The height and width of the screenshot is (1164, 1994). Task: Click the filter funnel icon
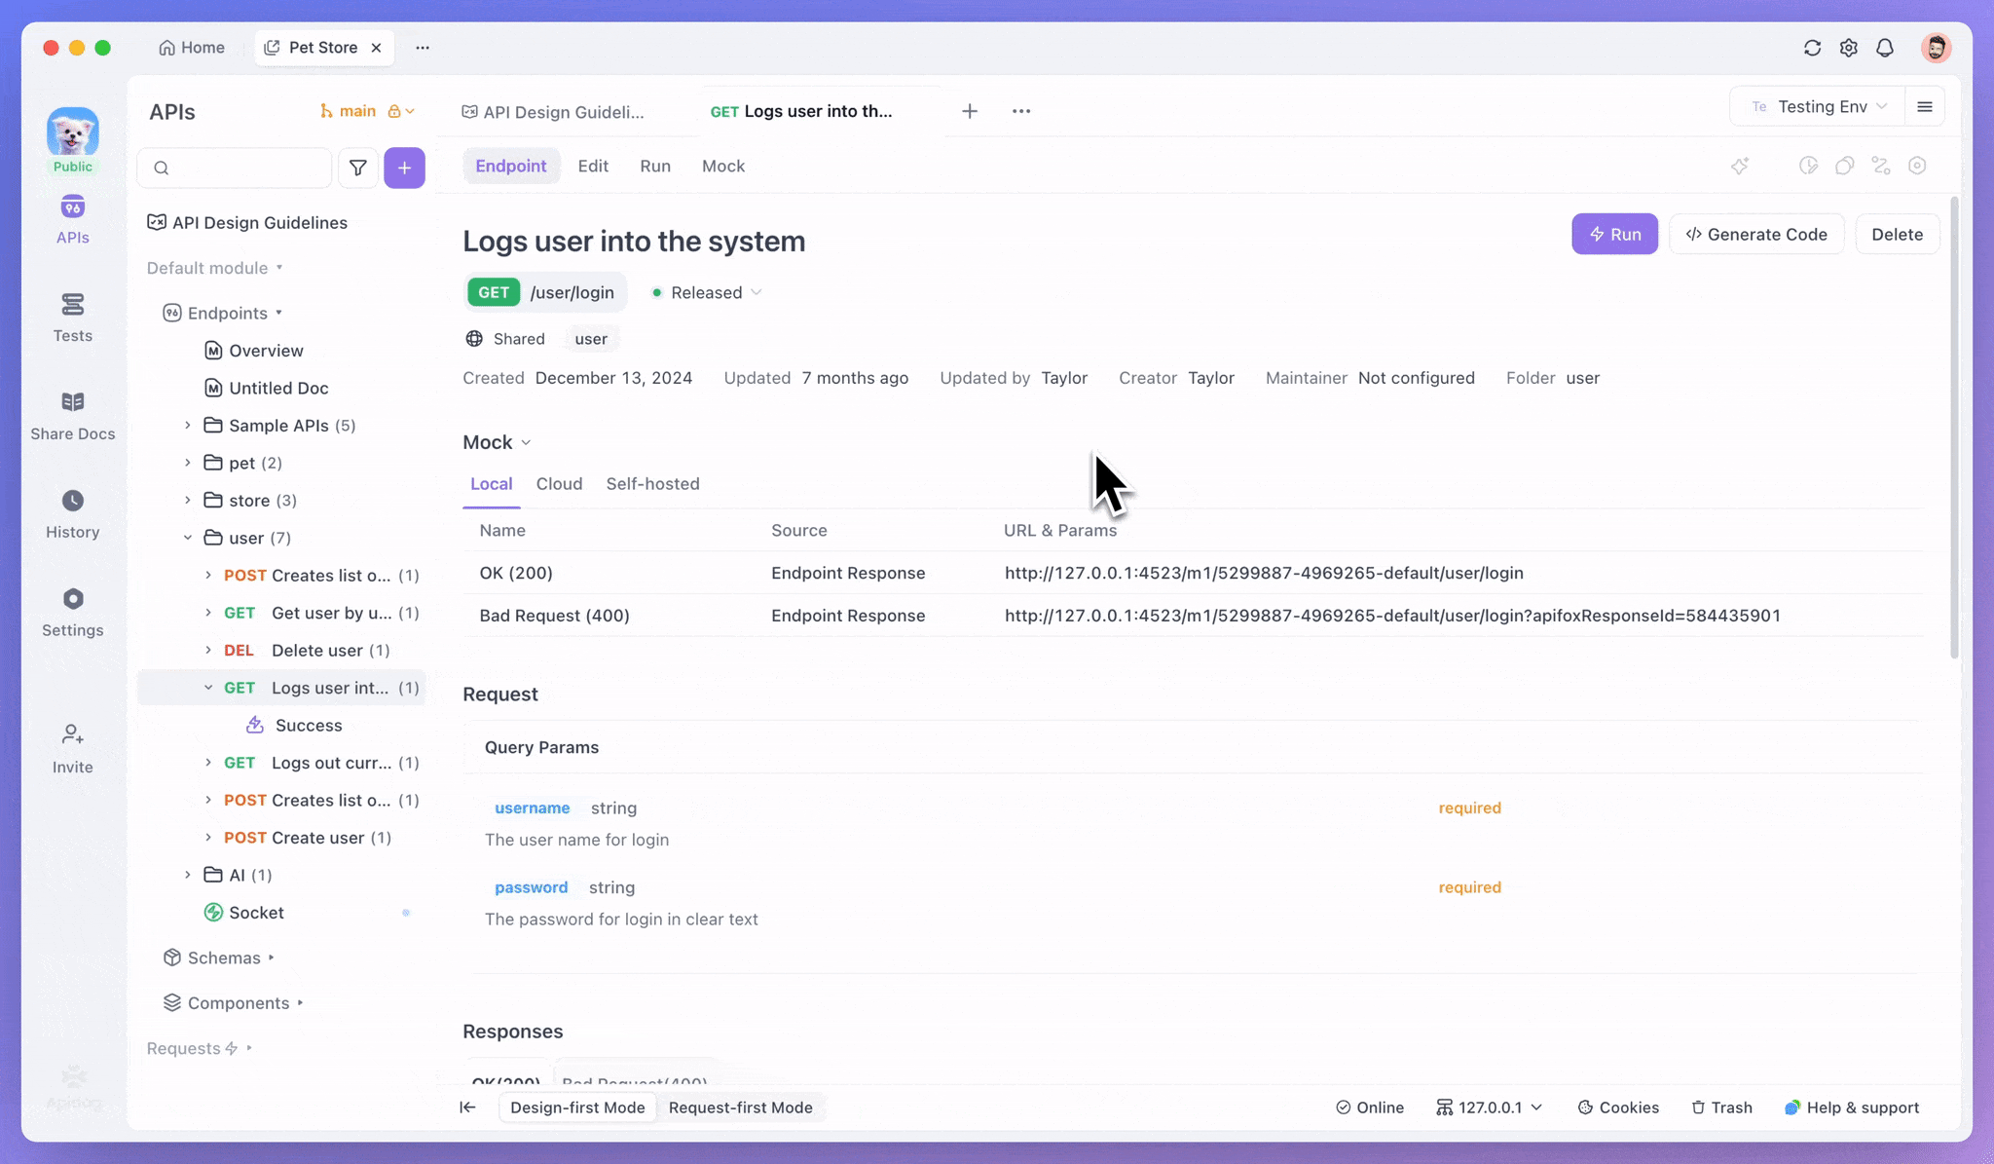tap(358, 168)
